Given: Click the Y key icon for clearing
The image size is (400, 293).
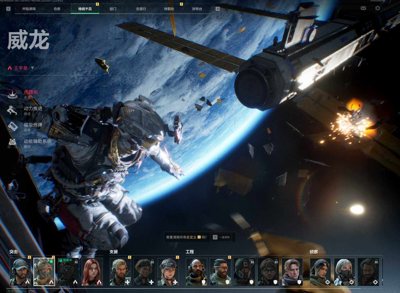Looking at the screenshot, I should (x=215, y=237).
